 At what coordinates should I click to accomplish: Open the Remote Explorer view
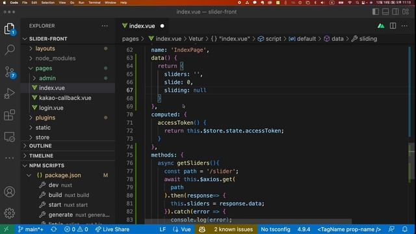10,137
